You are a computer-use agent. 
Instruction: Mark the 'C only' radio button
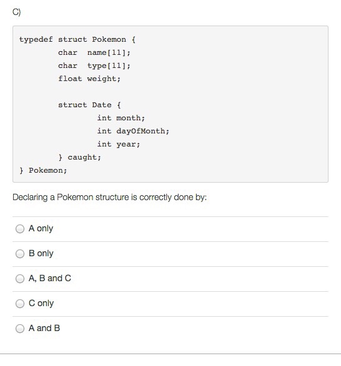click(x=20, y=304)
